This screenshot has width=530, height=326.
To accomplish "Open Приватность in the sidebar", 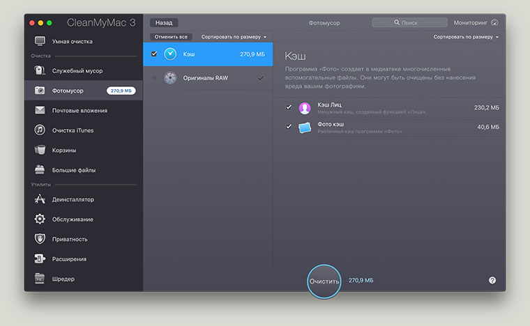I will coord(84,239).
